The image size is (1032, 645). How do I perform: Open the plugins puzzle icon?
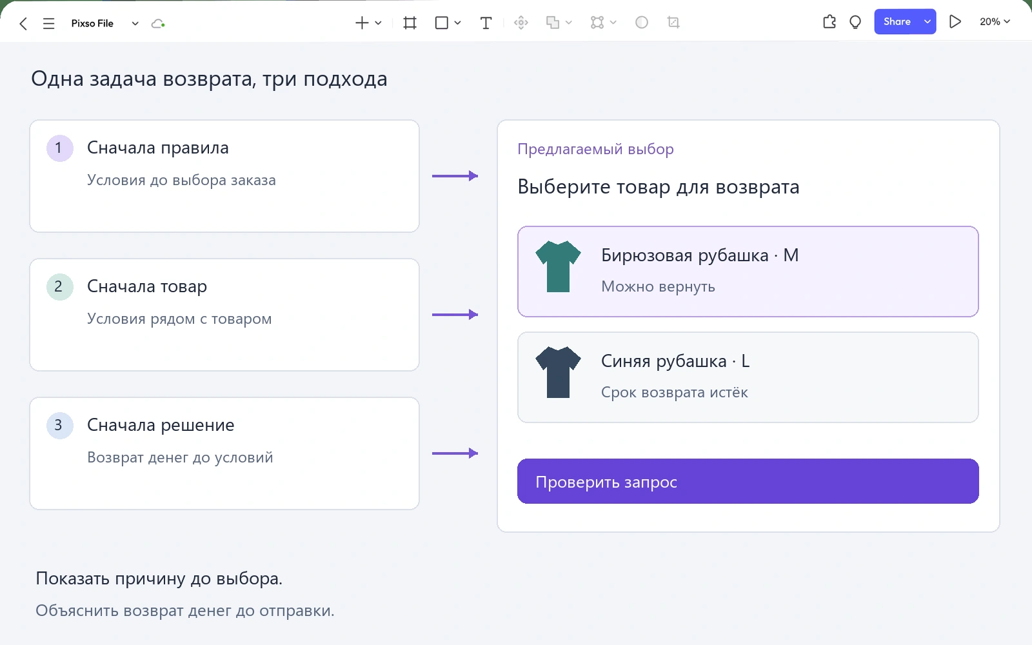829,22
